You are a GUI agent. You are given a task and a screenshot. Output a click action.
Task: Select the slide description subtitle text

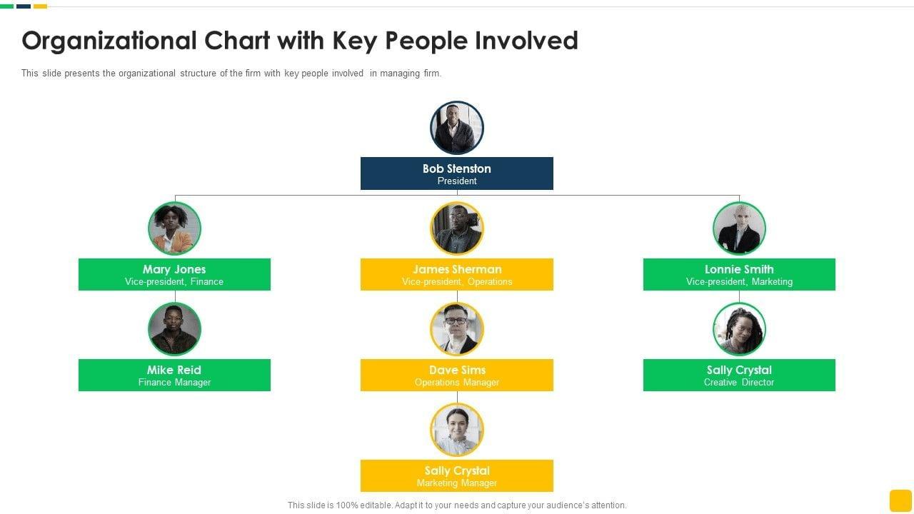point(231,74)
